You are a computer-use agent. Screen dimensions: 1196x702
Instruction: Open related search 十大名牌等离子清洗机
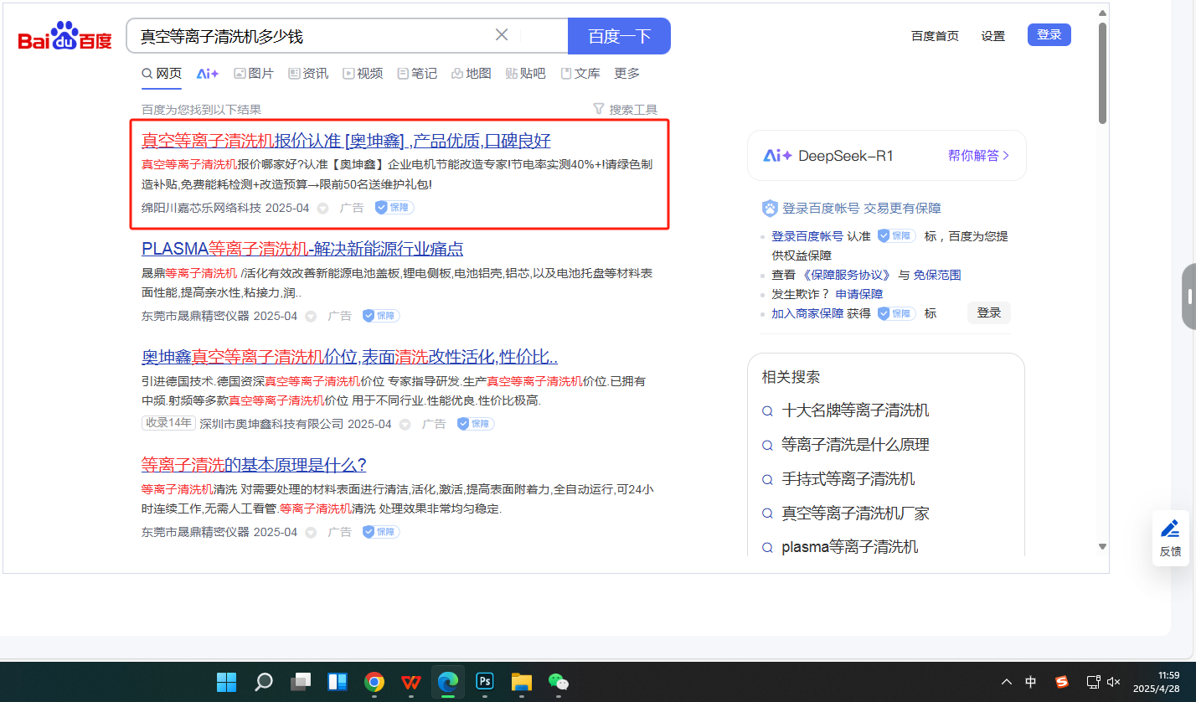[x=854, y=410]
